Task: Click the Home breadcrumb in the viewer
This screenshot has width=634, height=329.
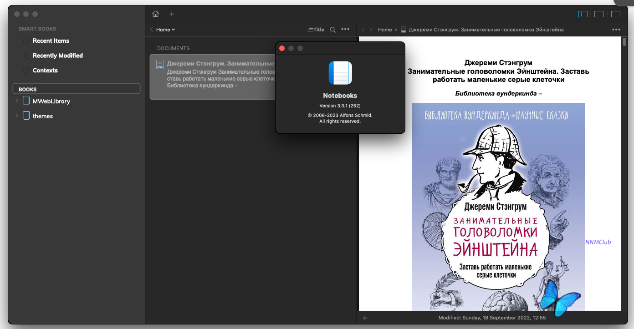Action: point(385,30)
